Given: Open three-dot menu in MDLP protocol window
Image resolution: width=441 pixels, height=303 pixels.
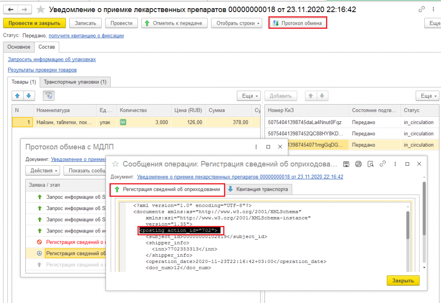Looking at the screenshot, I should coord(256,147).
